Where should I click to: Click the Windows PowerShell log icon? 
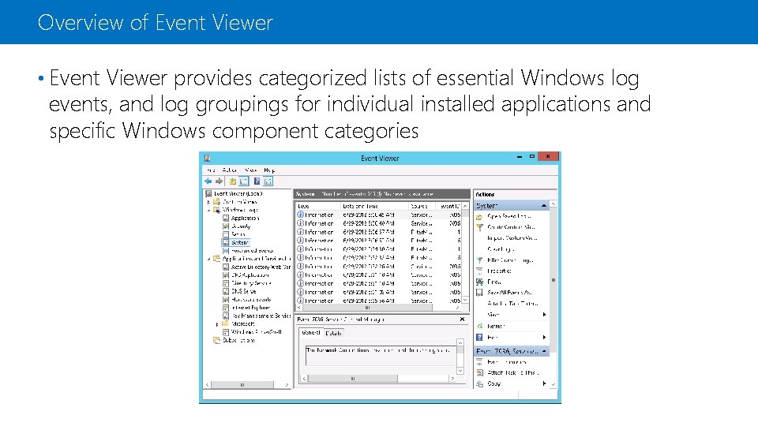pos(225,332)
